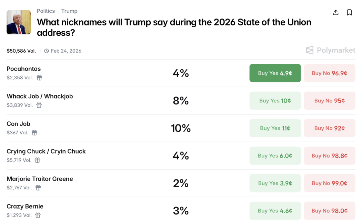Buy Yes at 11¢ on Con Job
The image size is (362, 222).
tap(275, 128)
